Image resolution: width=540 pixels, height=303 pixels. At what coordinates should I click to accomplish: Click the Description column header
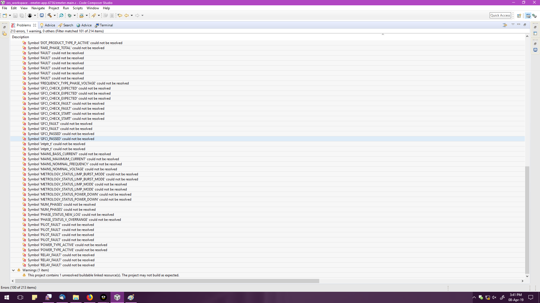click(x=21, y=37)
